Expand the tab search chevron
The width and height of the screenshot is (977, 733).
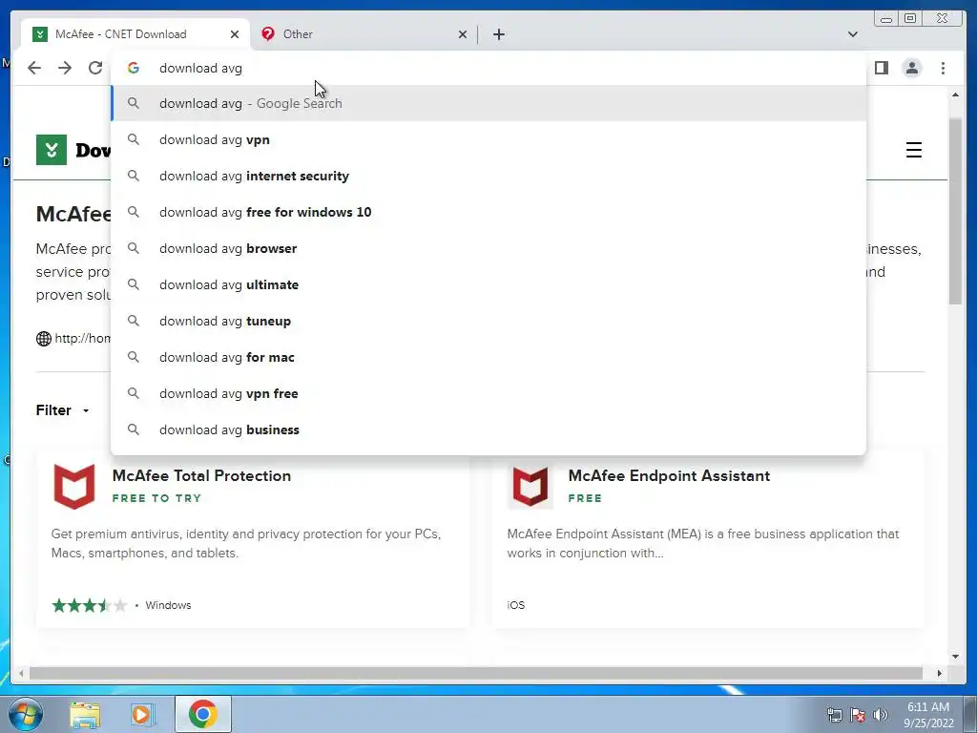click(852, 34)
